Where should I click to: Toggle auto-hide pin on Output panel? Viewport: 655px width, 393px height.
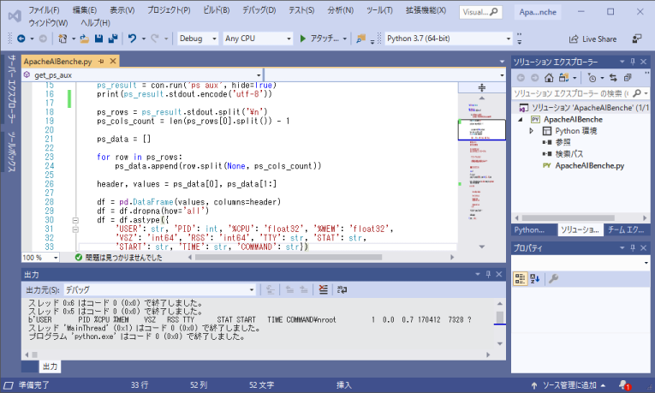click(488, 274)
